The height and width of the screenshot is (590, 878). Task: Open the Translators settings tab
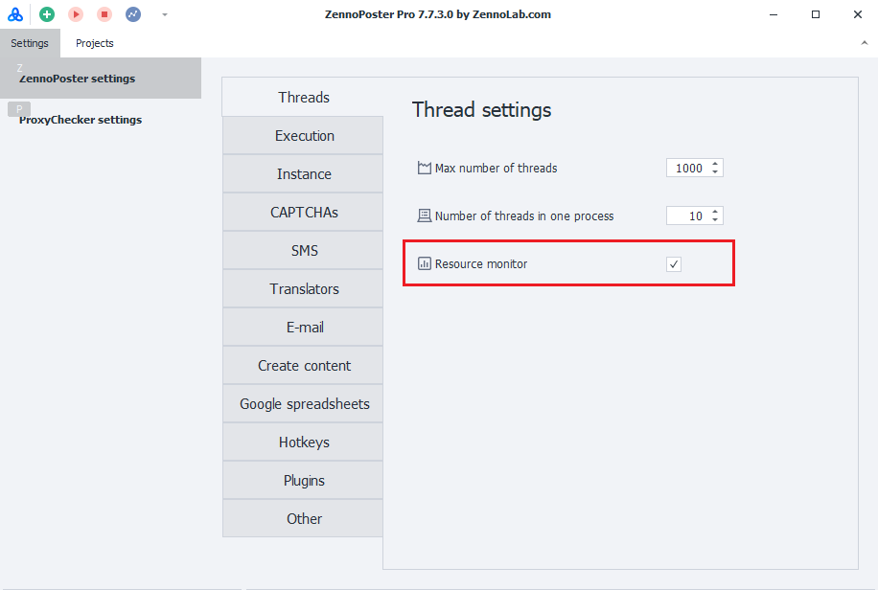pyautogui.click(x=304, y=289)
